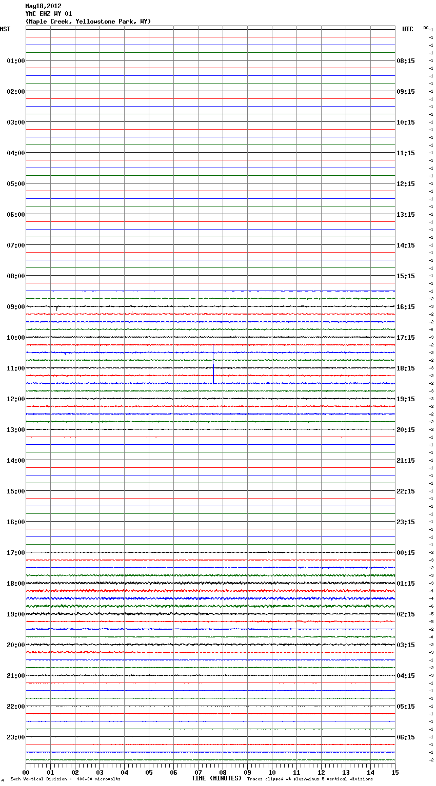This screenshot has height=786, width=436.
Task: Click the 15 minute label on bottom axis
Action: point(395,772)
